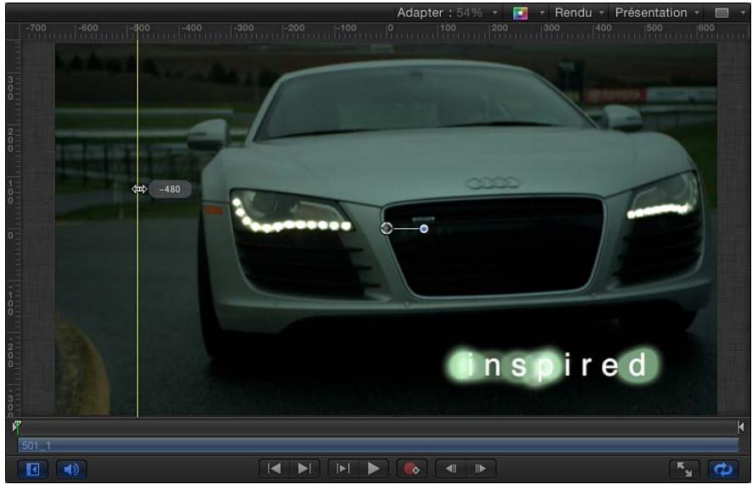Open the Rendu pop-up menu

(579, 13)
